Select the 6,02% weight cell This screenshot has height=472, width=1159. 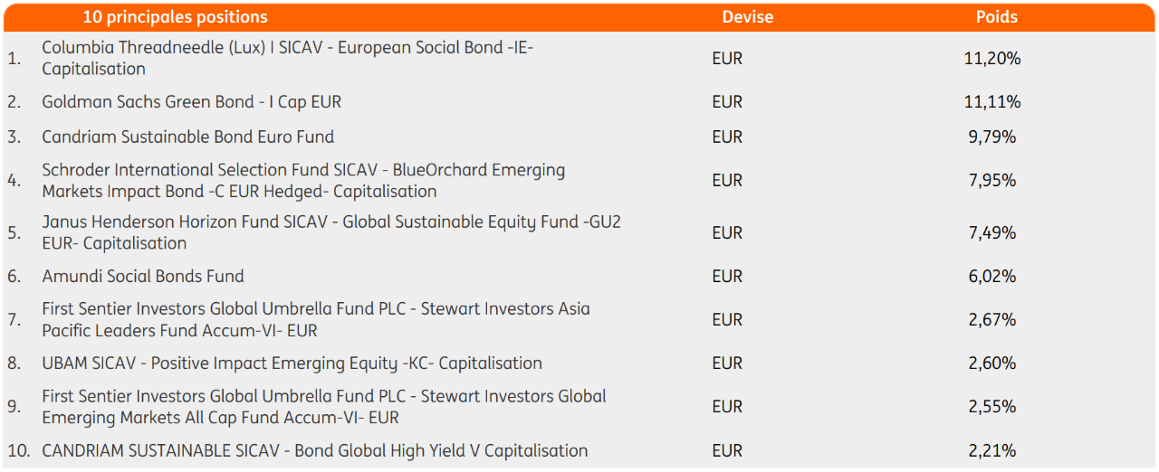(x=992, y=277)
